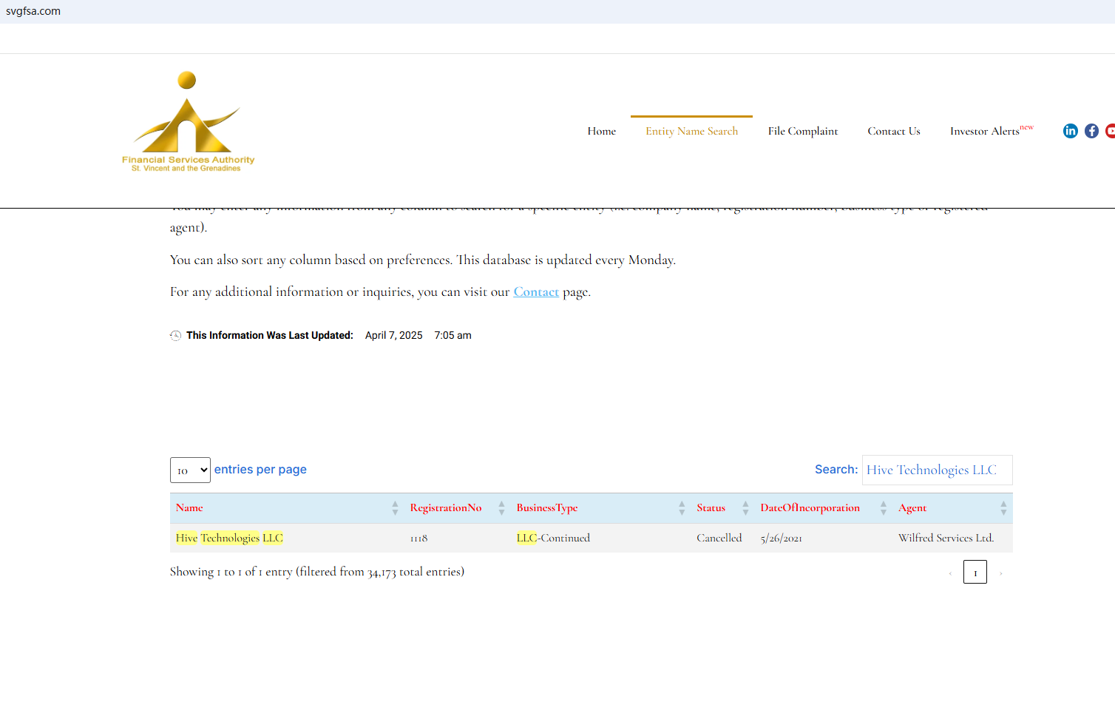Open the Facebook social icon
This screenshot has width=1115, height=719.
1091,131
